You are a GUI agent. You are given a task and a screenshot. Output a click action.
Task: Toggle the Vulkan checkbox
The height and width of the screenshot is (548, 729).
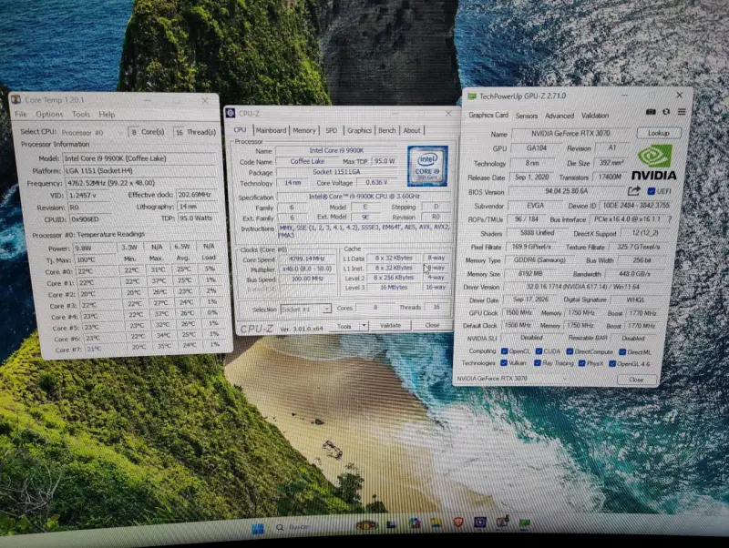(x=504, y=362)
